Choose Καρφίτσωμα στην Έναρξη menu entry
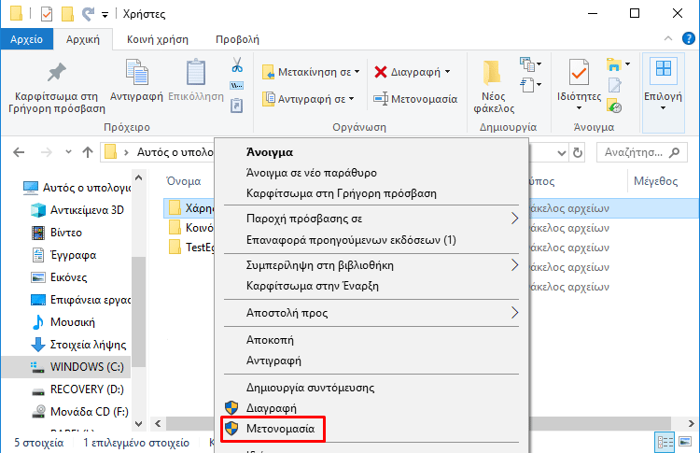The height and width of the screenshot is (453, 700). (x=371, y=286)
